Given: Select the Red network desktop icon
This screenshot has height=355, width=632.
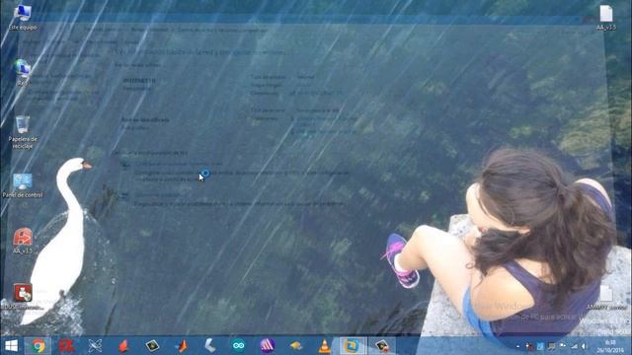Looking at the screenshot, I should 23,72.
